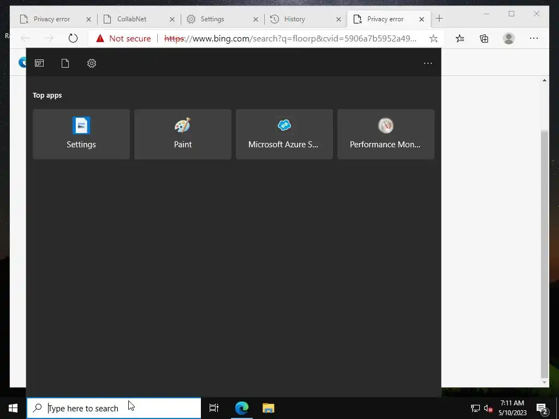This screenshot has height=419, width=559.
Task: Switch to the first Privacy error tab
Action: 52,19
